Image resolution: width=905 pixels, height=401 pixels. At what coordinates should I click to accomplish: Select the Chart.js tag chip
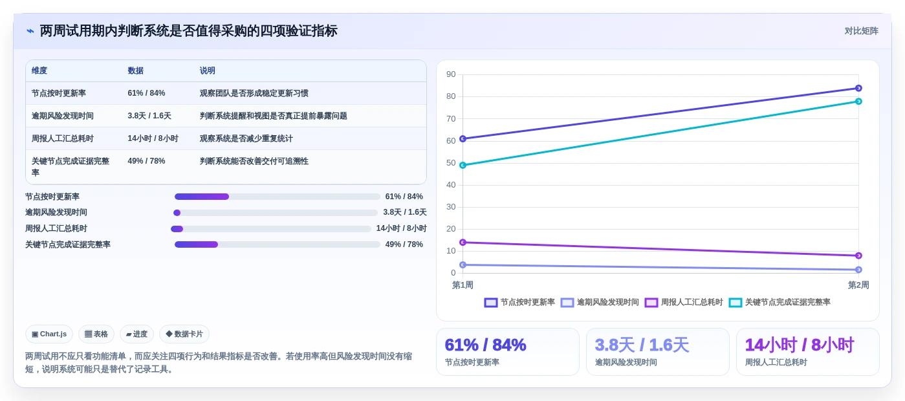(49, 334)
